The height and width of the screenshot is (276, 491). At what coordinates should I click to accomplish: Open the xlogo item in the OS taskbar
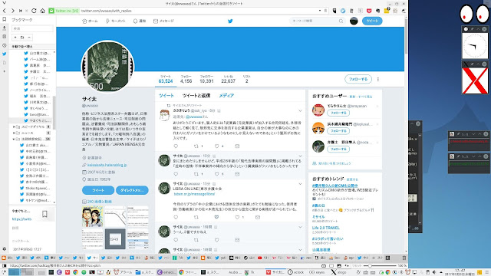[x=339, y=272]
